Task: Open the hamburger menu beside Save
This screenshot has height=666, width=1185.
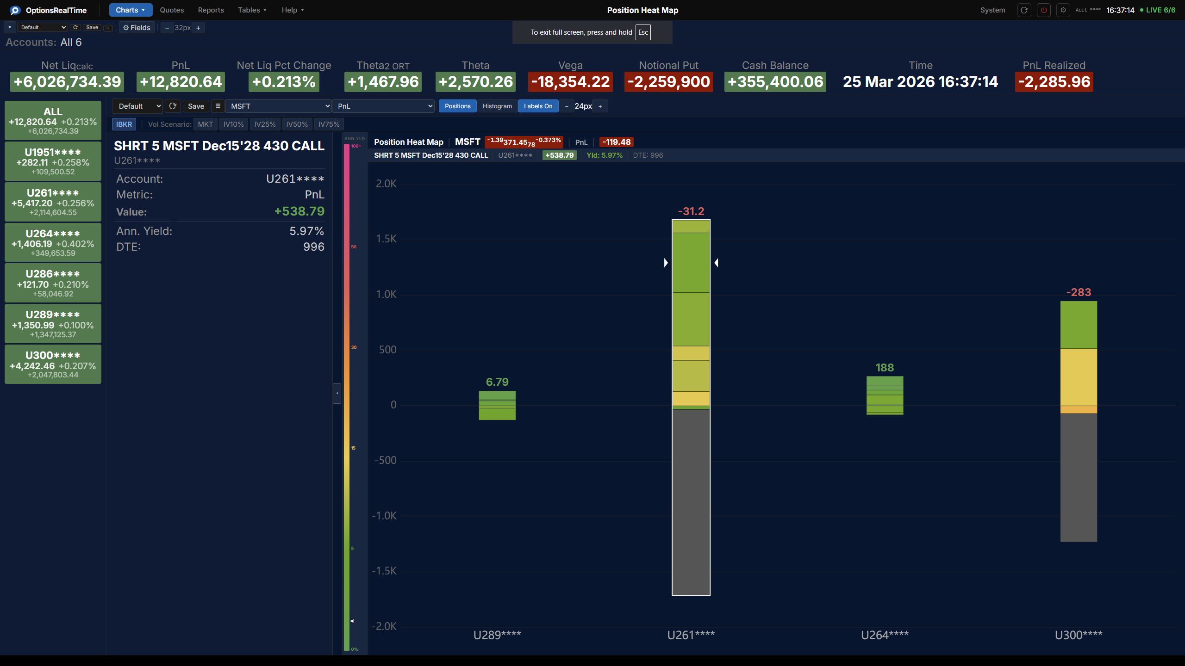Action: click(x=108, y=28)
